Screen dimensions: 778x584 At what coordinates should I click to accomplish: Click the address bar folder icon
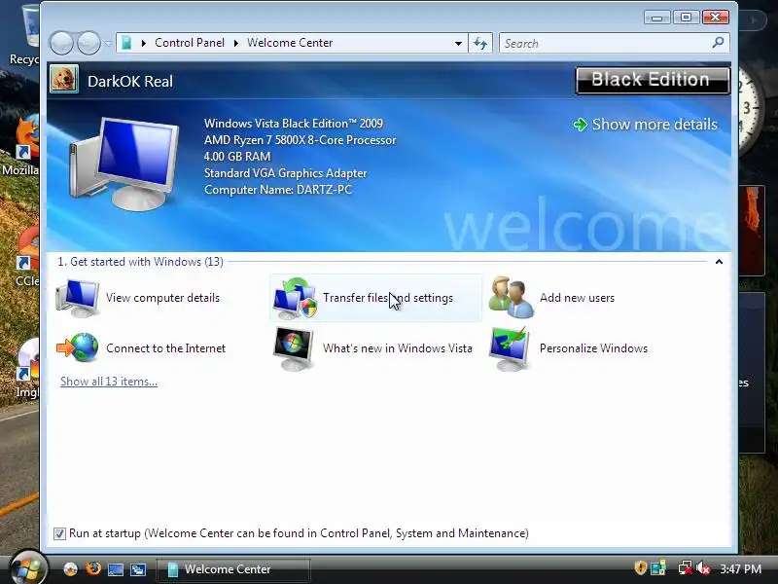[x=126, y=43]
